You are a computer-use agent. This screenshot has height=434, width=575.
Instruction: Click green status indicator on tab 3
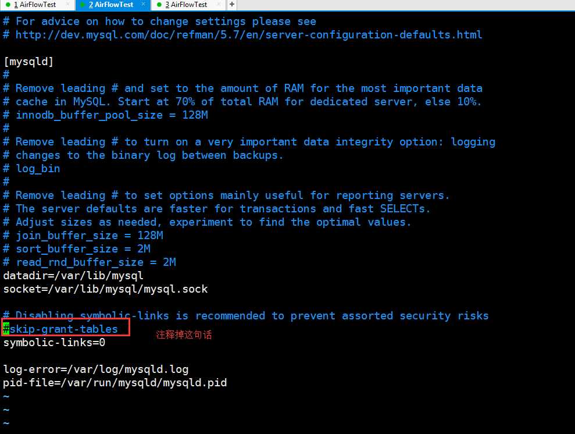(159, 5)
